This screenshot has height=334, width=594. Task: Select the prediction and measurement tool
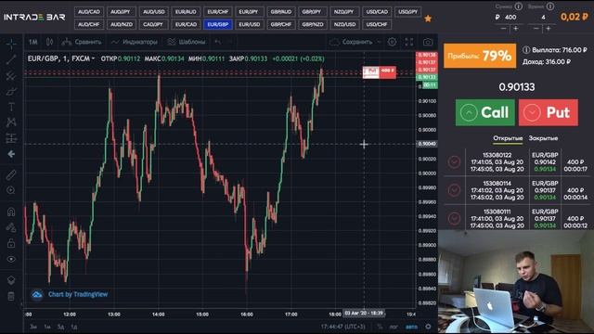pos(11,138)
